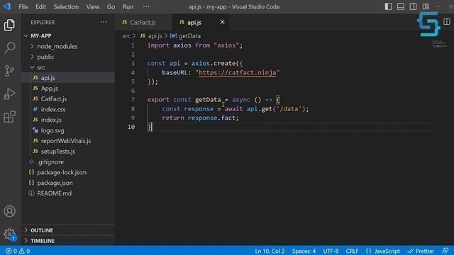Viewport: 454px width, 255px height.
Task: Place cursor on 'response.fact' in line 9
Action: [213, 118]
